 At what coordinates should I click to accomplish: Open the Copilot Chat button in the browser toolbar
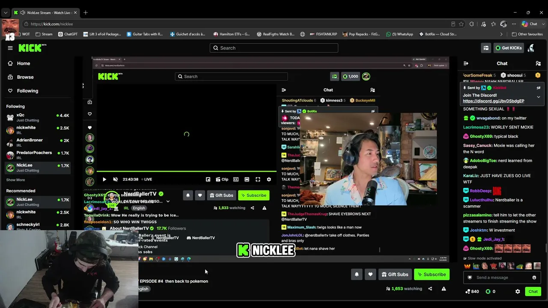click(529, 24)
